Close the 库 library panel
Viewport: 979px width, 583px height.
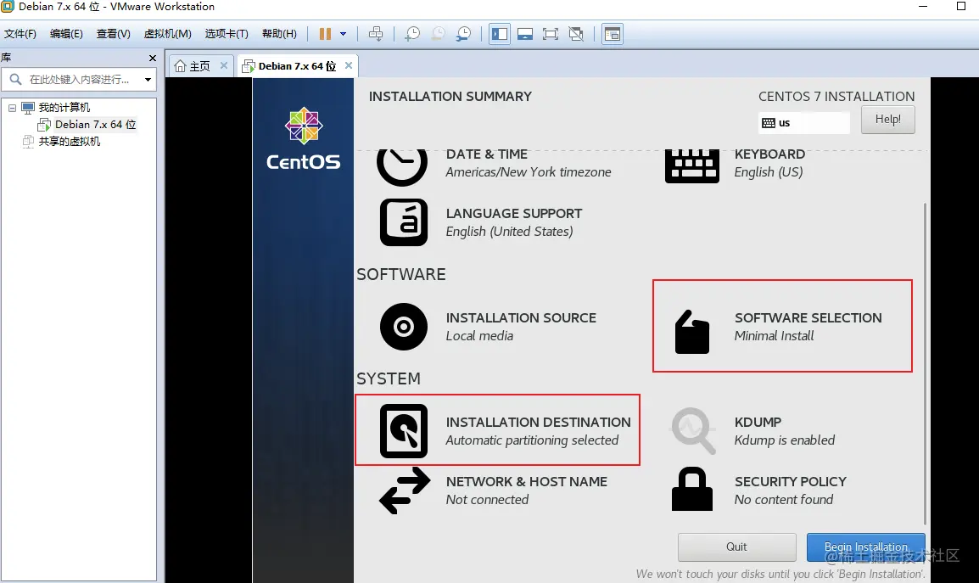pos(153,58)
